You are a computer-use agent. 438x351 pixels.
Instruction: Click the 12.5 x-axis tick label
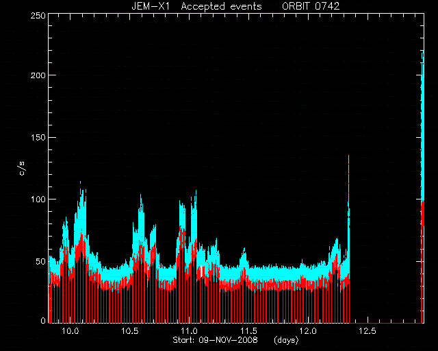pyautogui.click(x=368, y=331)
